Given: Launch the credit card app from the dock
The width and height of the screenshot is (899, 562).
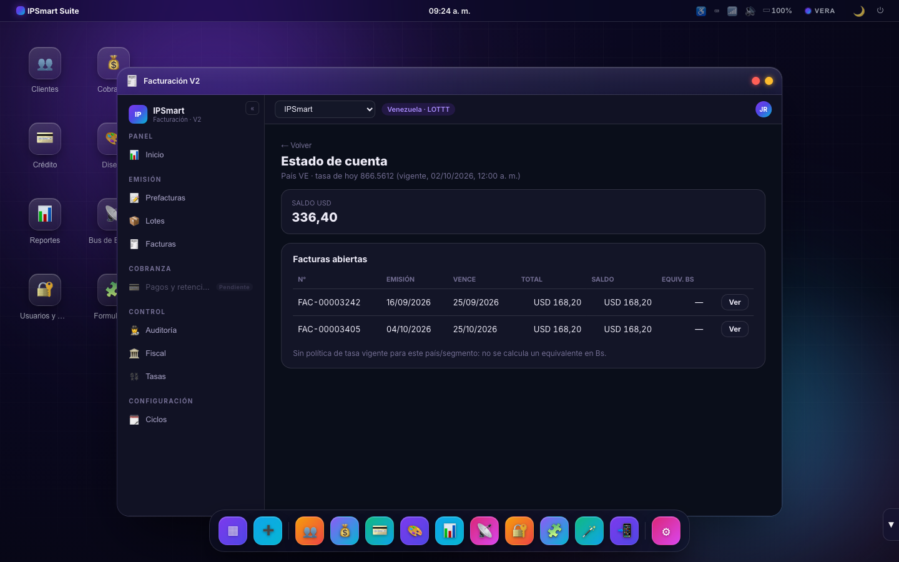Looking at the screenshot, I should tap(380, 531).
